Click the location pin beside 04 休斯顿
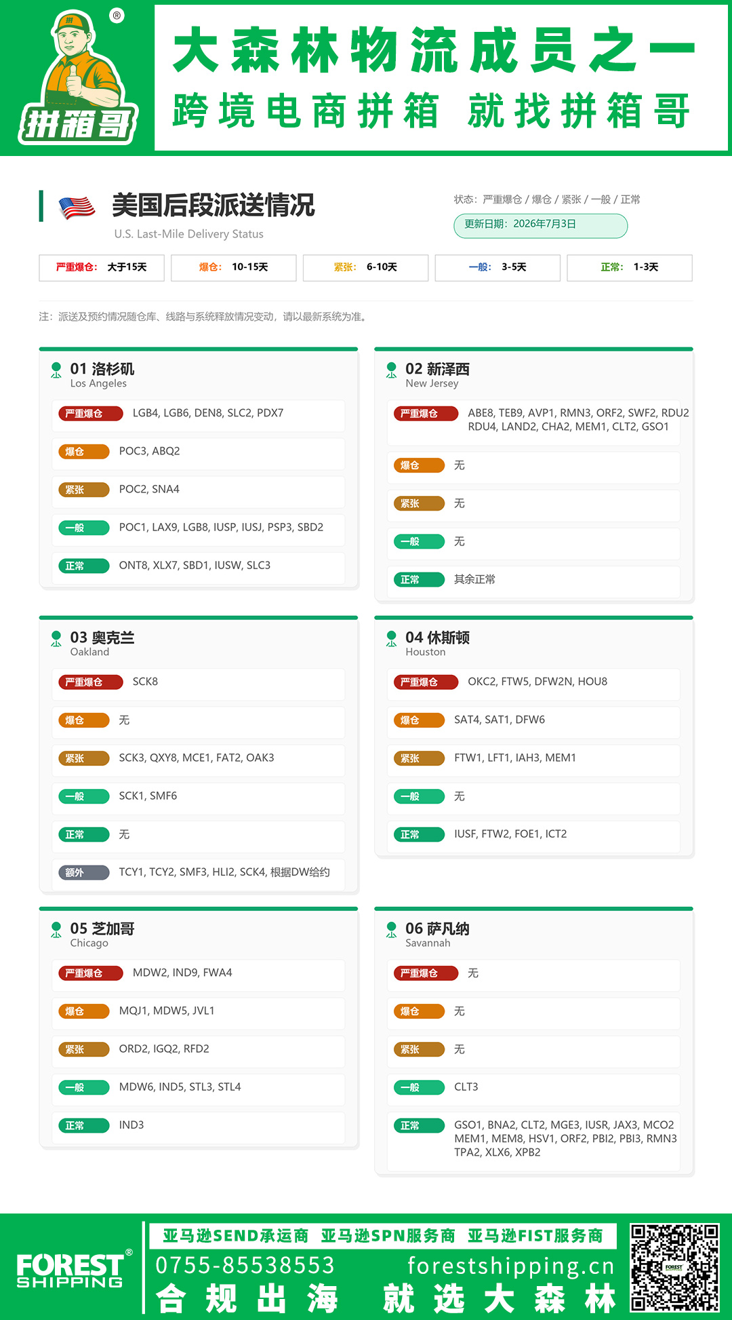The width and height of the screenshot is (732, 1320). [x=392, y=639]
